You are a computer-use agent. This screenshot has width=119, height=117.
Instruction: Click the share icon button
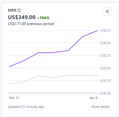(107, 11)
